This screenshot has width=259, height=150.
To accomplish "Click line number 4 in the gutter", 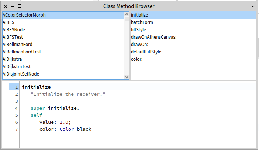I will tap(16, 108).
